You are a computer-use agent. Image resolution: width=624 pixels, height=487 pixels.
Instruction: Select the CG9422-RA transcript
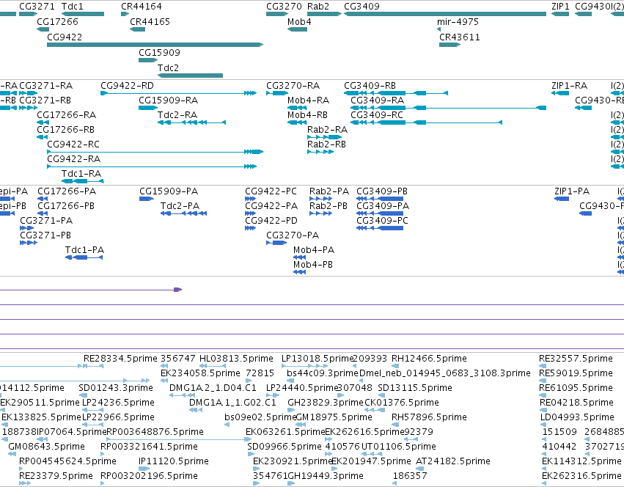click(152, 166)
